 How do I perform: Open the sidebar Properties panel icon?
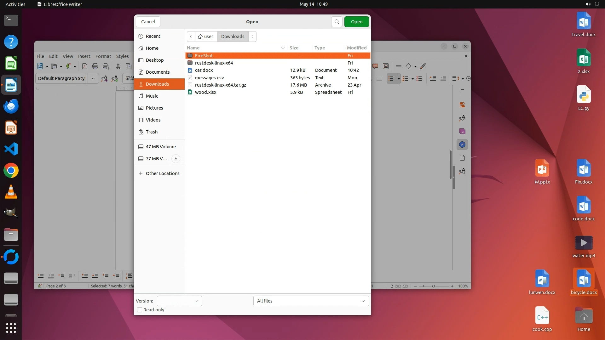462,105
